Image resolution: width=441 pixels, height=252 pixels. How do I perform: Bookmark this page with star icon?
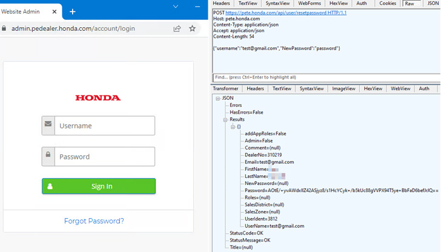(x=192, y=28)
